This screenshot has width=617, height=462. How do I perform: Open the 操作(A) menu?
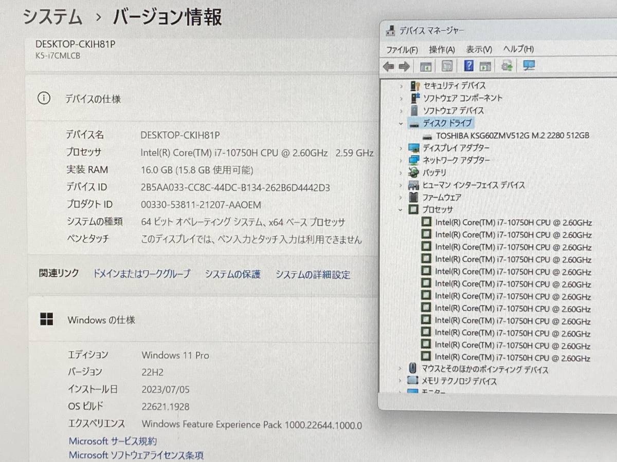pyautogui.click(x=442, y=50)
